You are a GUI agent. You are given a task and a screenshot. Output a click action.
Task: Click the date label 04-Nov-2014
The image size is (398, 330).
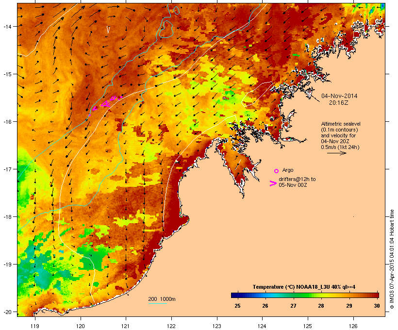339,96
